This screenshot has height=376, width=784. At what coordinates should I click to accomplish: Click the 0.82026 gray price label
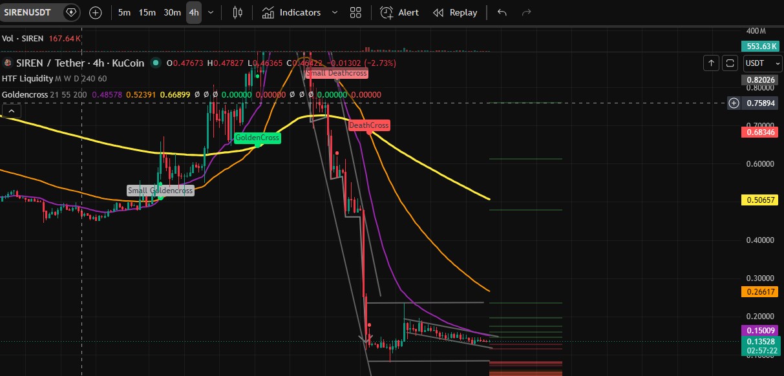pyautogui.click(x=760, y=79)
